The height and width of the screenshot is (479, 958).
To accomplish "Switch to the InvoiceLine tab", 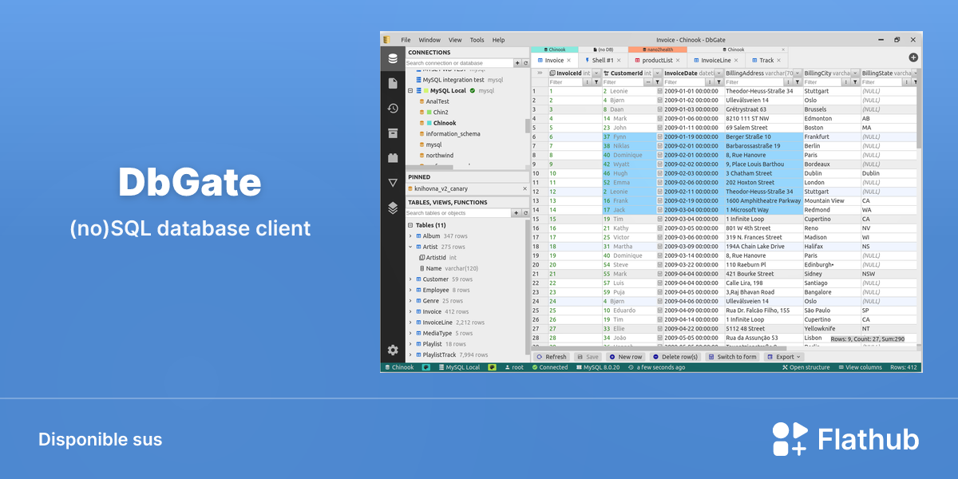I will (716, 61).
